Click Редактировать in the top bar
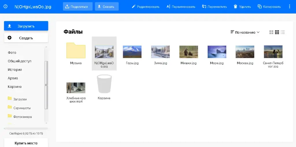This screenshot has height=147, width=296. coord(145,7)
